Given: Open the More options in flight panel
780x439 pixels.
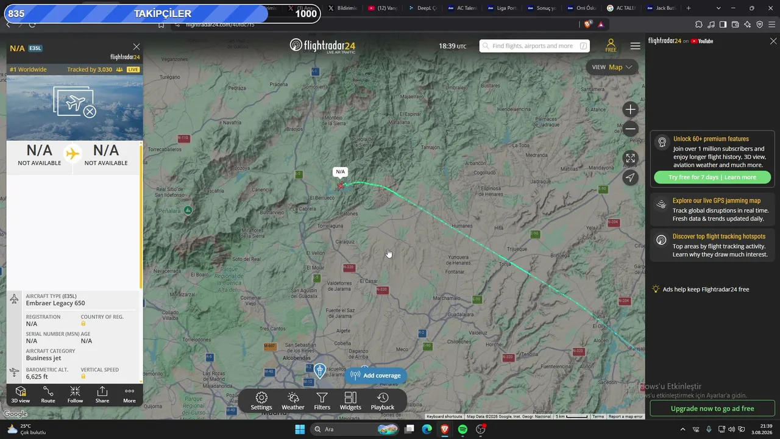Looking at the screenshot, I should 129,394.
